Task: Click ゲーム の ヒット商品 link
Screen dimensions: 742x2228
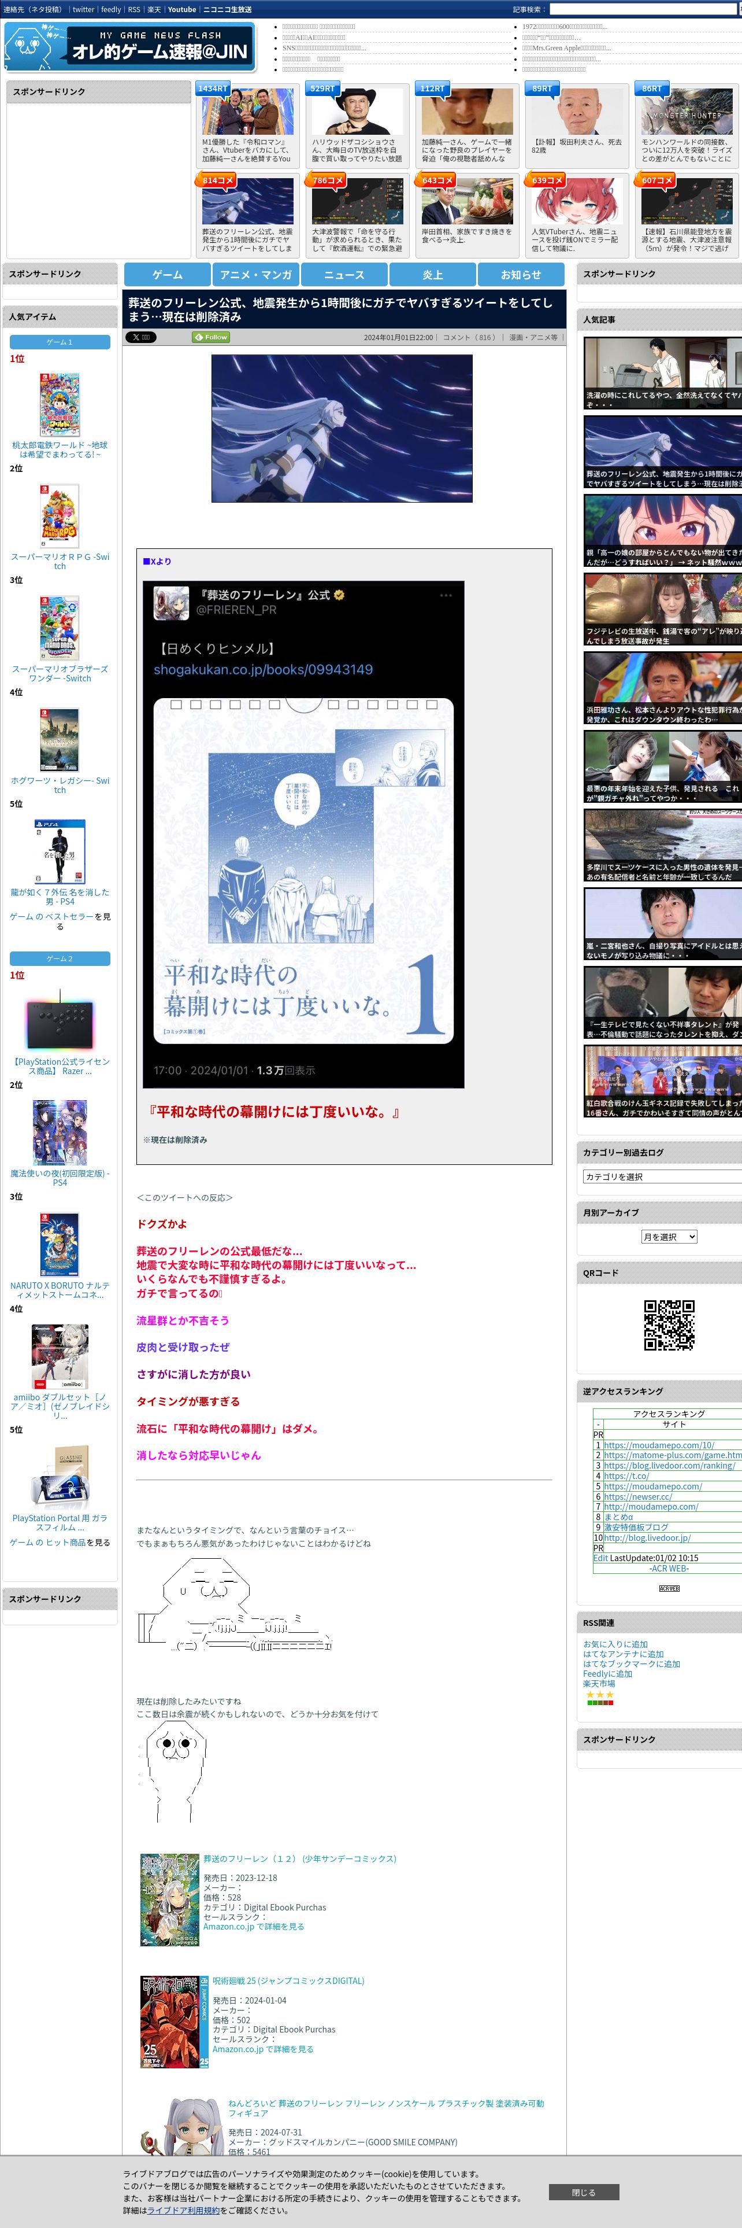Action: tap(47, 1542)
